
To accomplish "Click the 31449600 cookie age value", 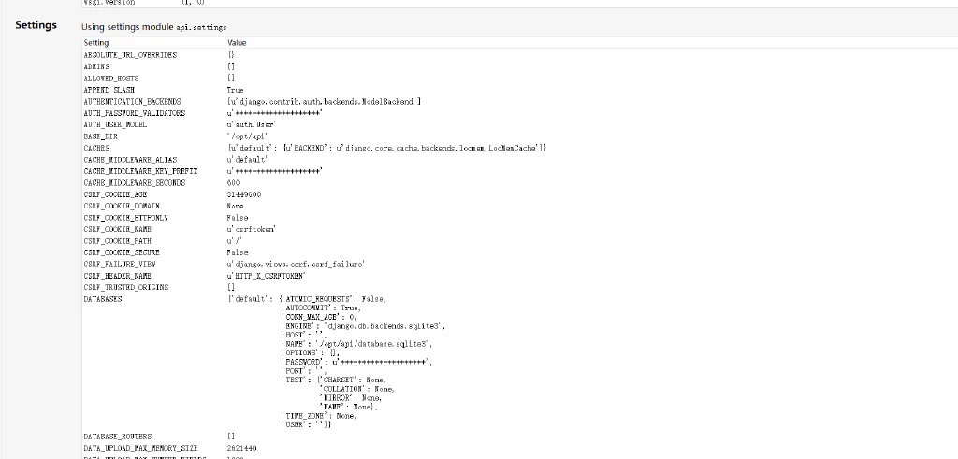I will pyautogui.click(x=244, y=194).
